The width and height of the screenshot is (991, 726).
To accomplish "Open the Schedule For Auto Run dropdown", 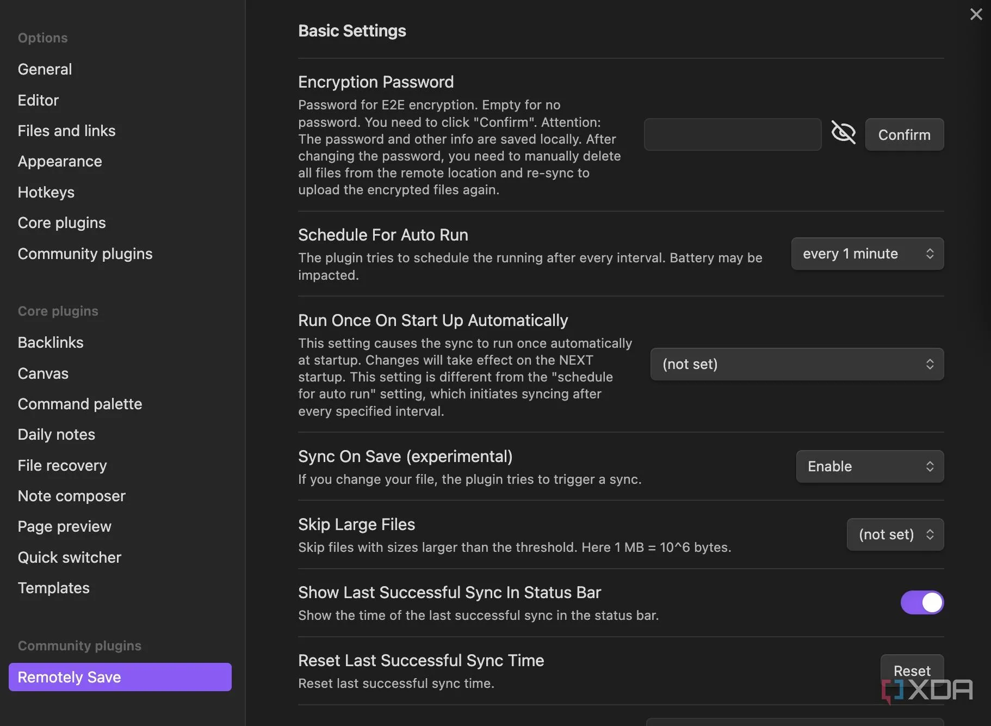I will coord(868,254).
